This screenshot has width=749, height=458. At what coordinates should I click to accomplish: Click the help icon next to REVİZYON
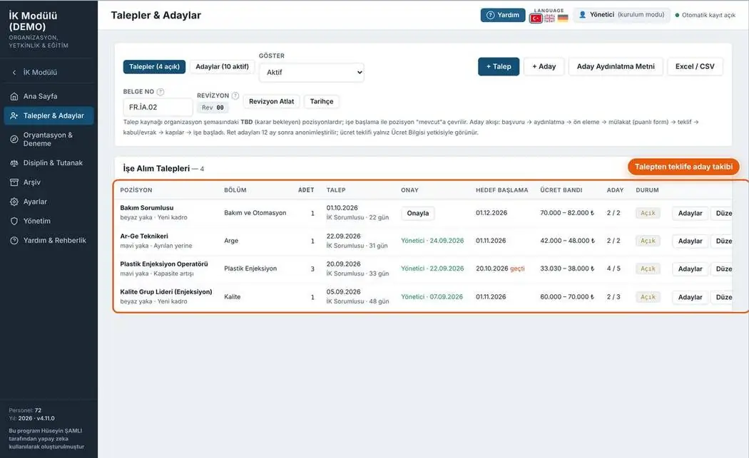235,95
